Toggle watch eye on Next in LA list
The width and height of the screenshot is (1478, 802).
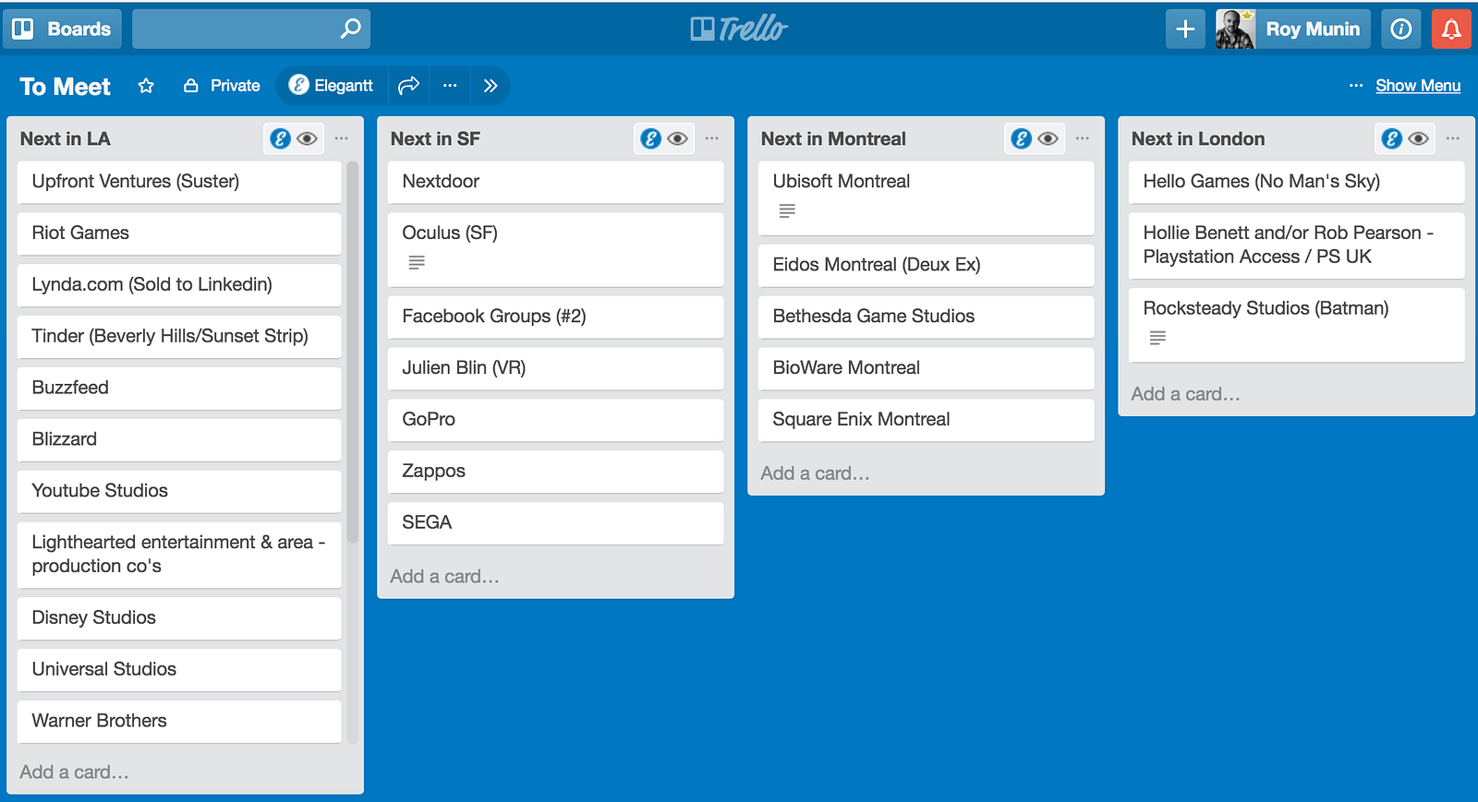tap(308, 138)
